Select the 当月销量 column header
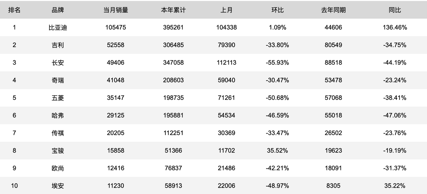 (x=116, y=10)
